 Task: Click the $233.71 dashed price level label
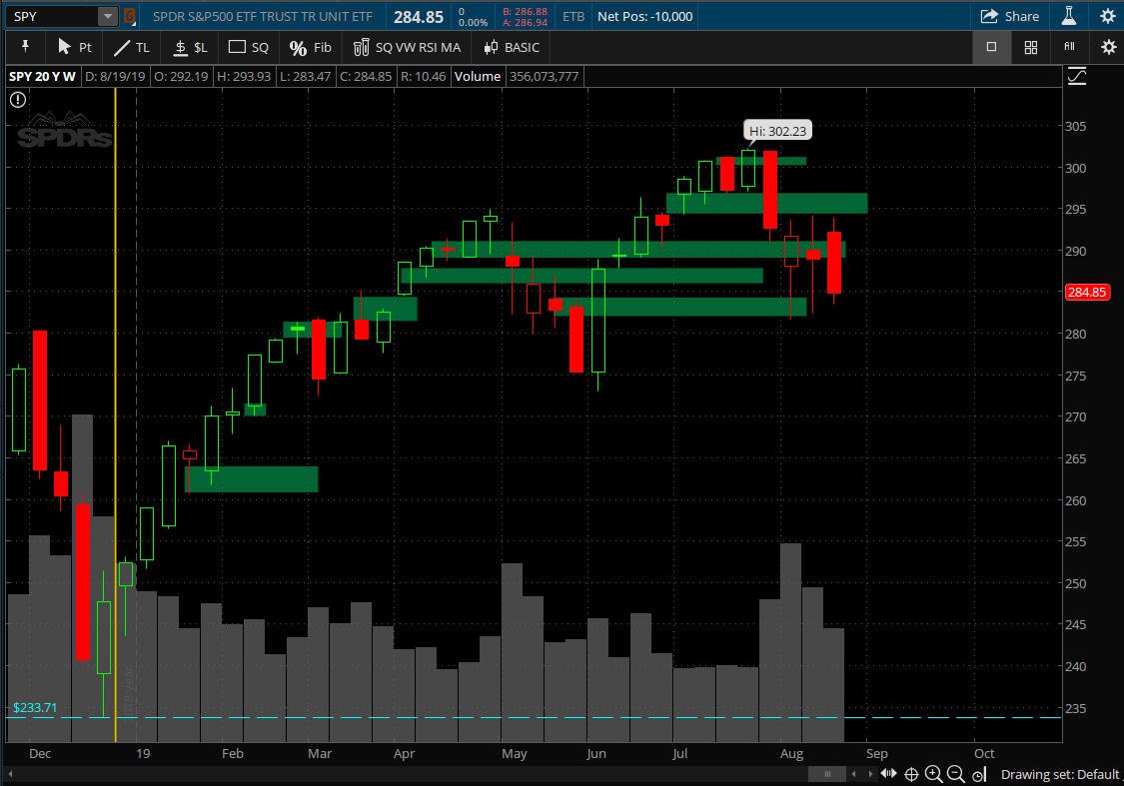(35, 708)
